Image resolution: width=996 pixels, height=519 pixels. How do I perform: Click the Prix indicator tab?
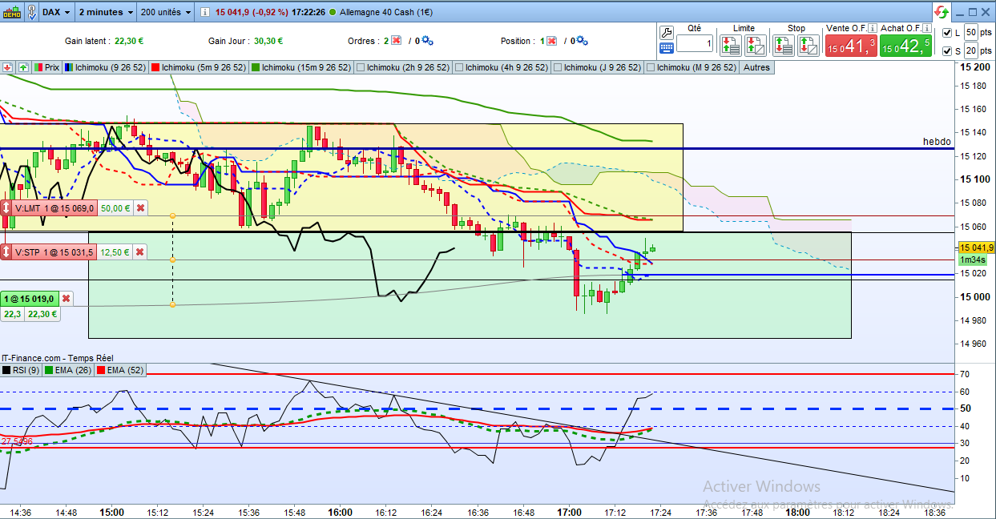[47, 67]
